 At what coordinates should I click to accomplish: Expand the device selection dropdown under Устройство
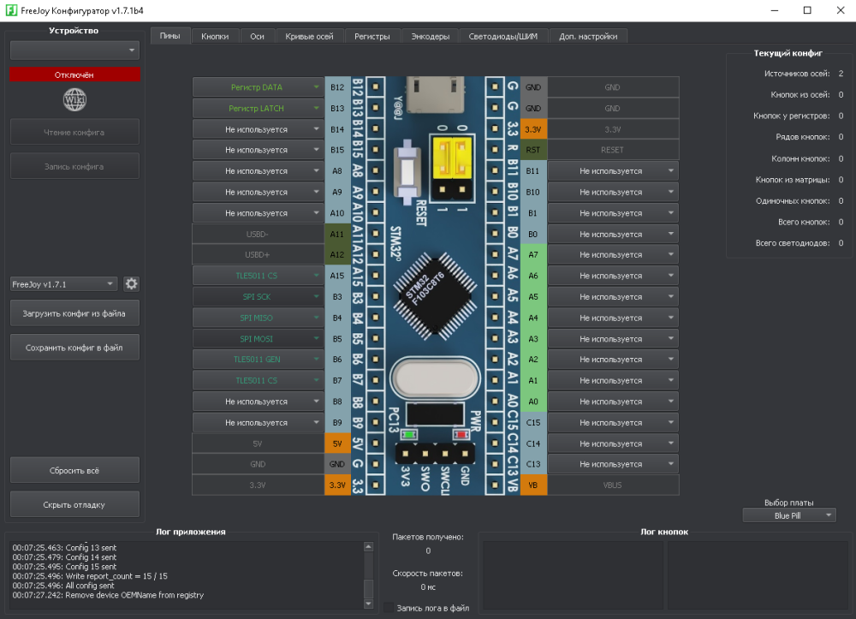click(74, 51)
